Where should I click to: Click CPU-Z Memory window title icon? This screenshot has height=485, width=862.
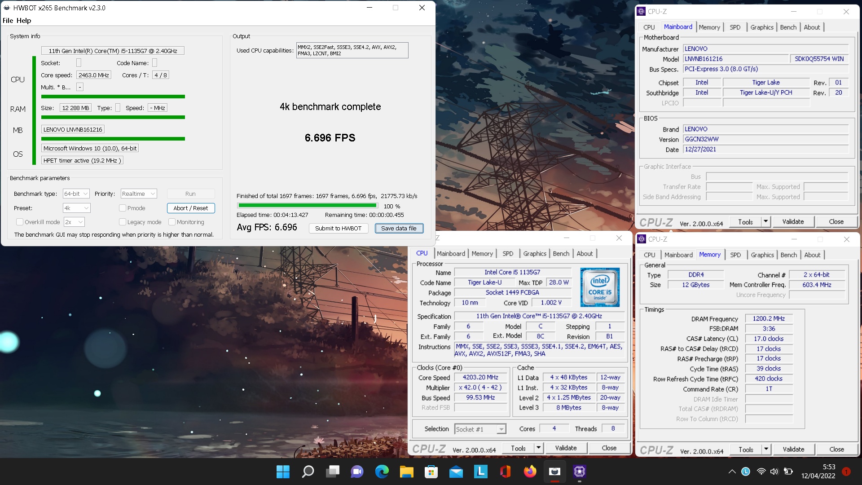tap(642, 239)
